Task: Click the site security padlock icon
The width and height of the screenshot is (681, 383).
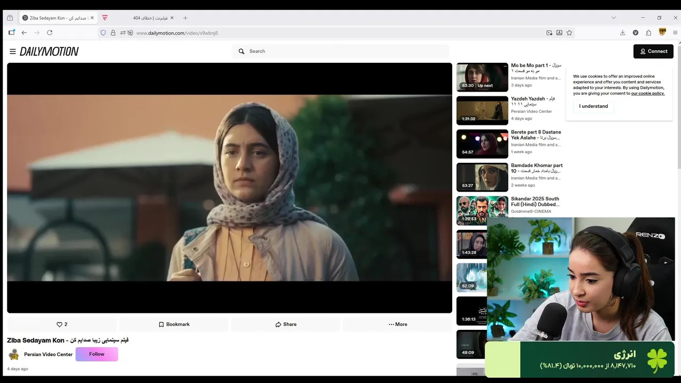Action: click(x=113, y=33)
